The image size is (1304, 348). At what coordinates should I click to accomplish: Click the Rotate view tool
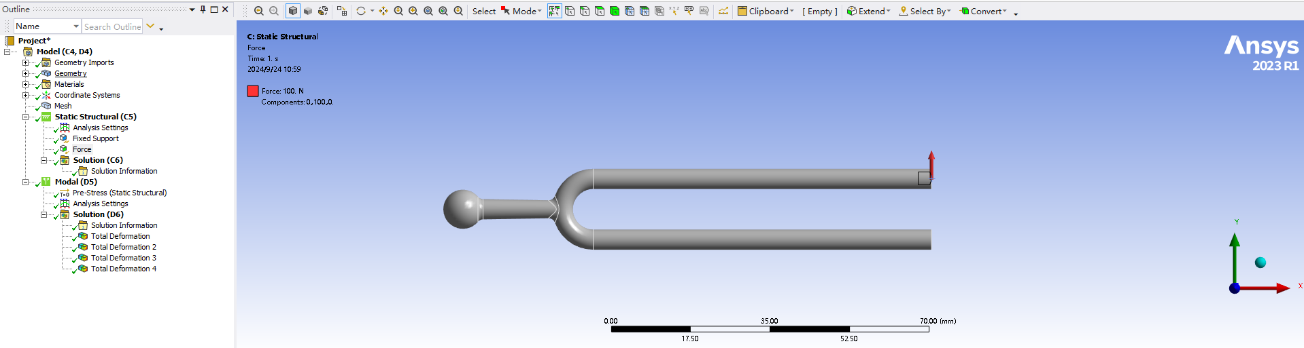coord(361,11)
